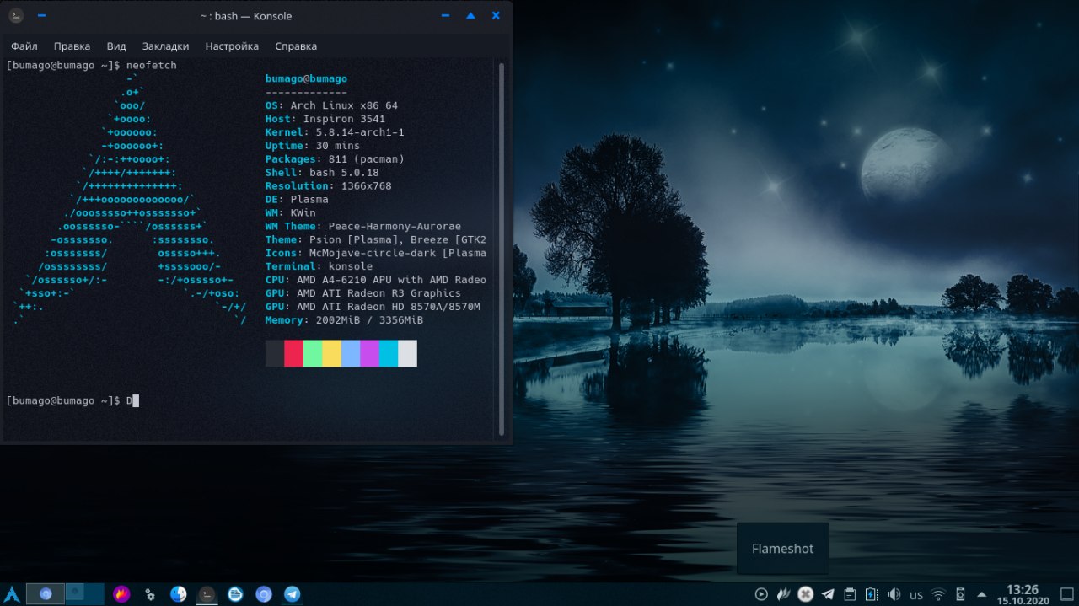Click the 'Kernel: 5.8.14-arch1-1' line
Viewport: 1079px width, 606px height.
[335, 132]
